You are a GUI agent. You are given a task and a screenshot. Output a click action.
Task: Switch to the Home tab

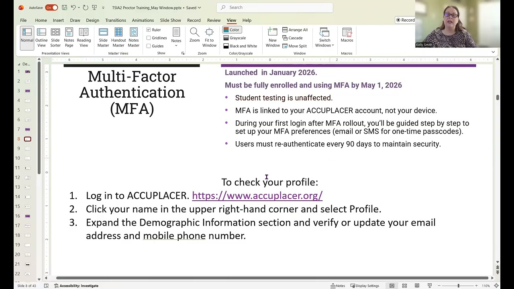(41, 20)
